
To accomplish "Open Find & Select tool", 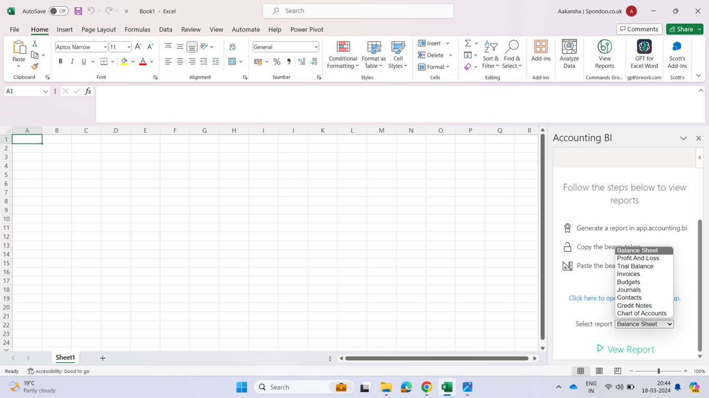I will [512, 54].
